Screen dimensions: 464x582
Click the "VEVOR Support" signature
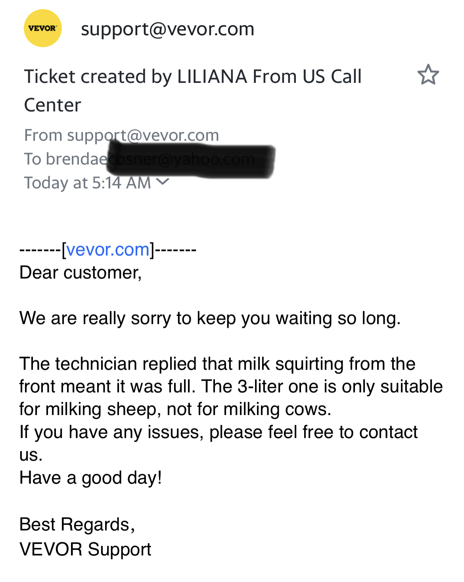click(85, 549)
